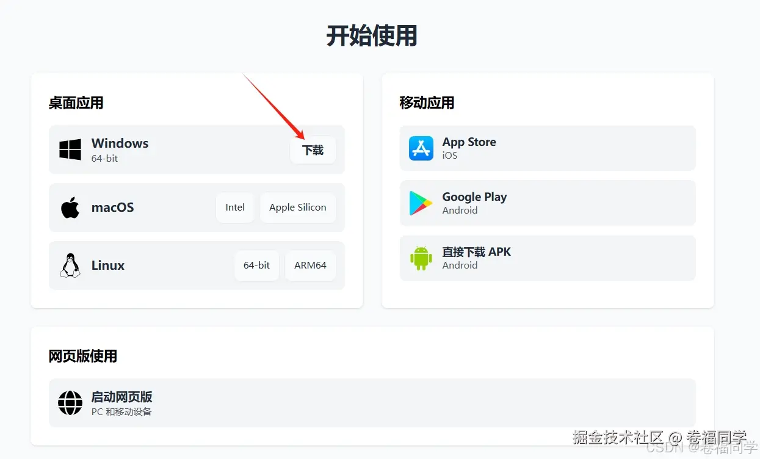
Task: Click the Windows logo icon
Action: (x=70, y=148)
